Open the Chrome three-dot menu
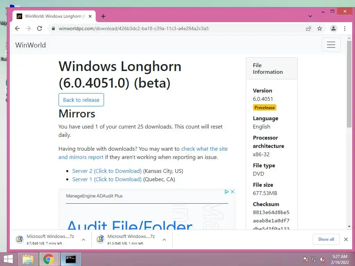Image resolution: width=355 pixels, height=266 pixels. pyautogui.click(x=345, y=28)
